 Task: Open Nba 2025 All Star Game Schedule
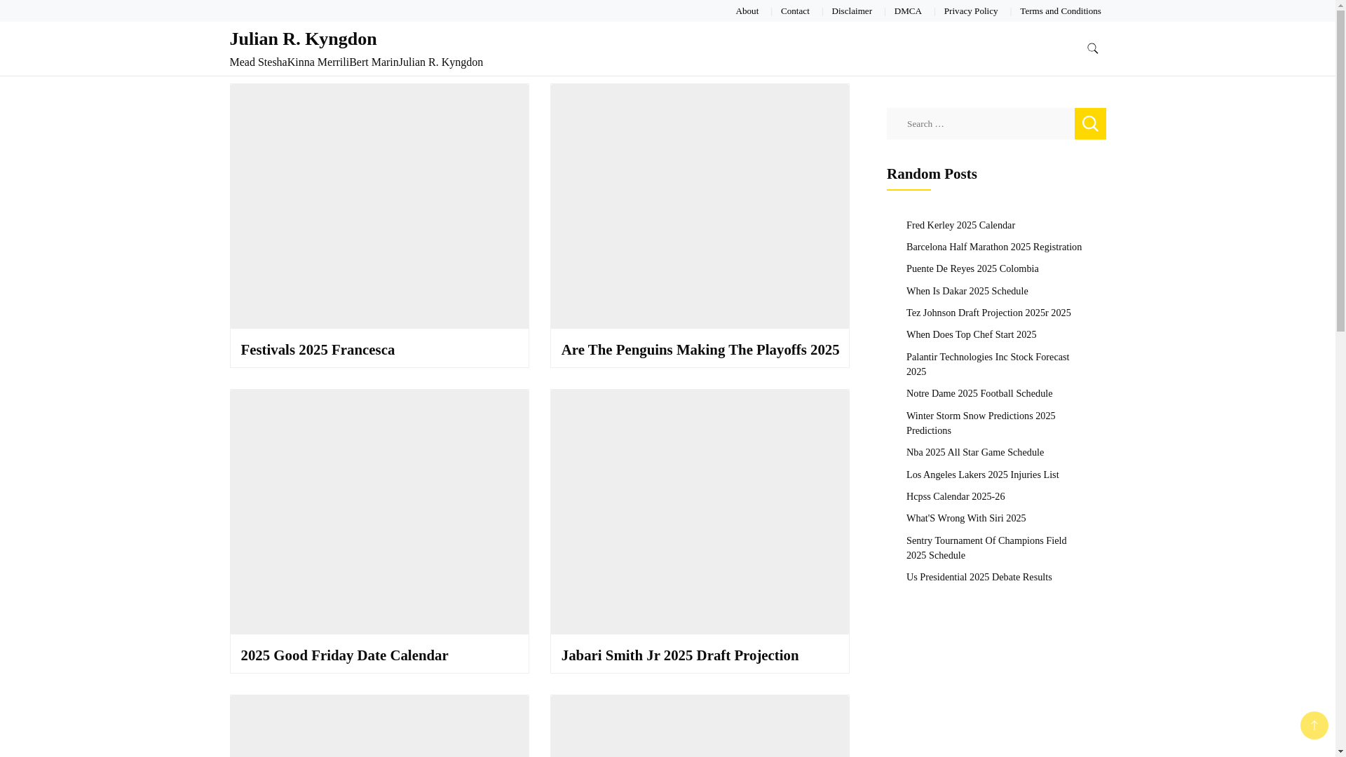click(974, 452)
